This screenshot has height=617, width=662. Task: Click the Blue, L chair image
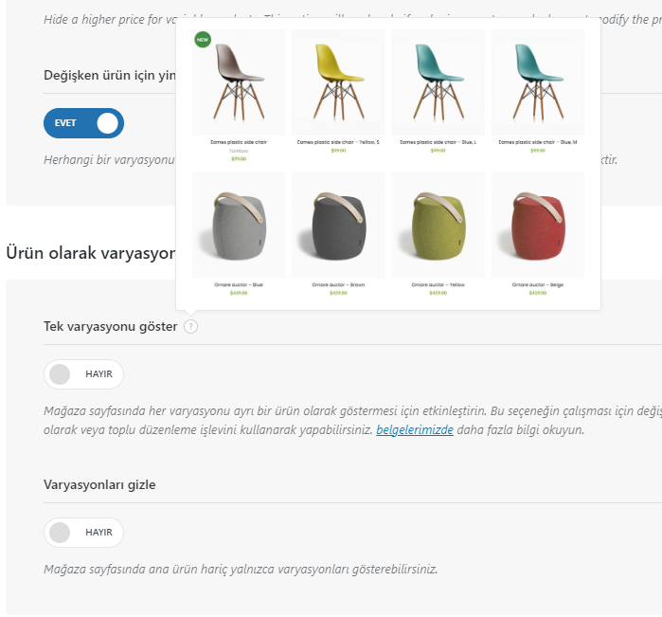point(438,82)
